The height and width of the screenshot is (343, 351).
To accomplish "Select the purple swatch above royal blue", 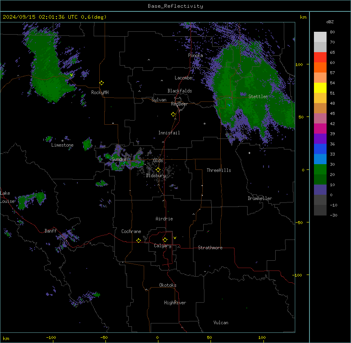I will 320,139.
